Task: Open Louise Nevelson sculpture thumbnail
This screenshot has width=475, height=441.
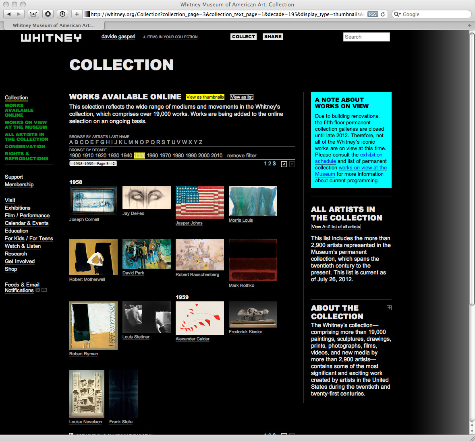Action: 87,394
